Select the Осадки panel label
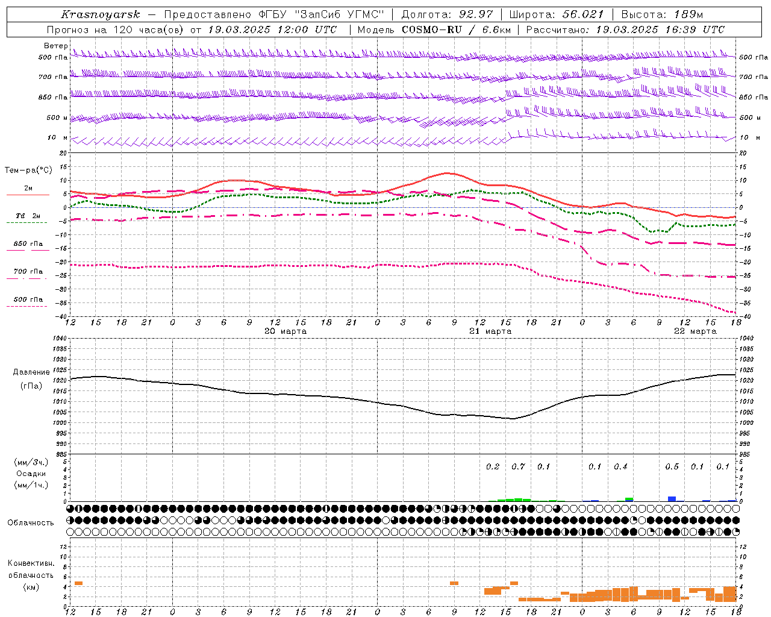 (x=31, y=474)
